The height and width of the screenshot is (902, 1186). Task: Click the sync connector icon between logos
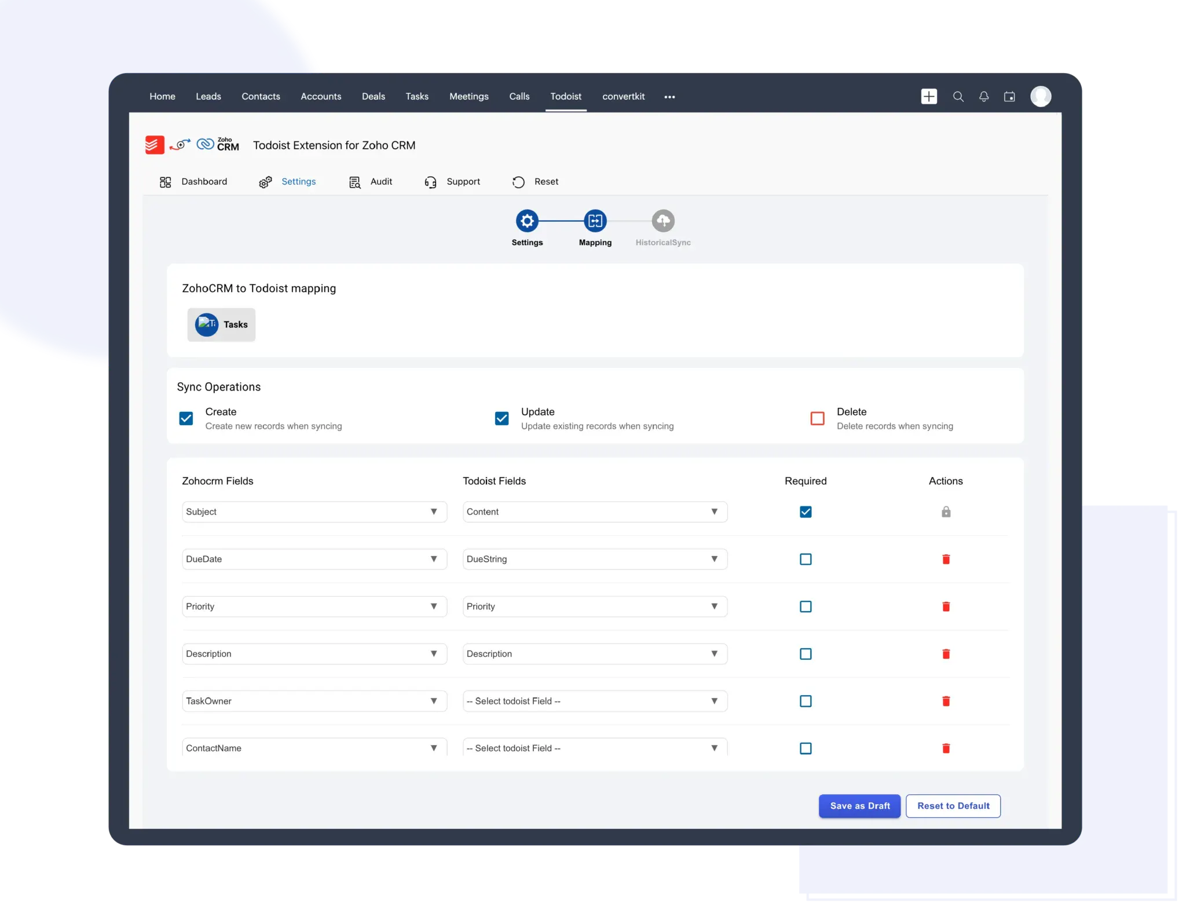point(180,145)
